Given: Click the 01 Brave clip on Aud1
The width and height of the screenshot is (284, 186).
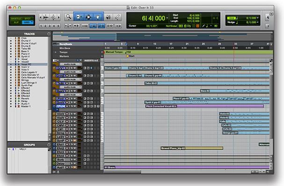Looking at the screenshot, I should (187, 167).
